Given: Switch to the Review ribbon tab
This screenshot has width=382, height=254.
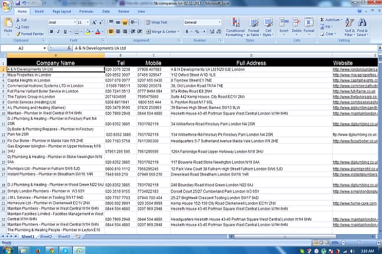Looking at the screenshot, I should click(x=124, y=12).
